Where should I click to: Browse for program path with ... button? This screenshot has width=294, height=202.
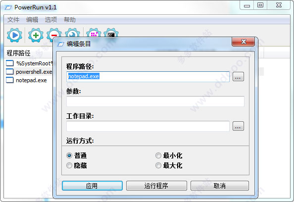238,77
